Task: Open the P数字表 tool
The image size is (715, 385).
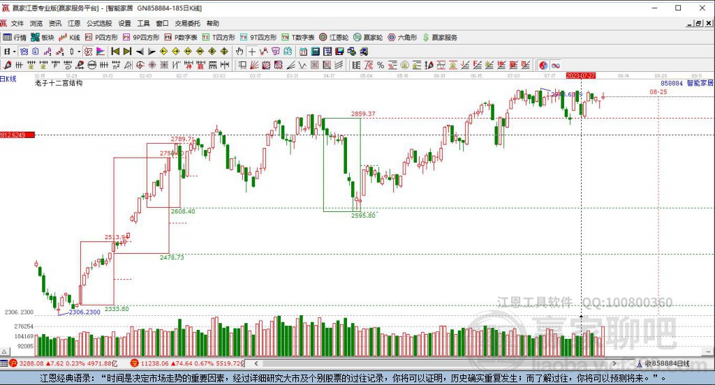Action: click(x=181, y=38)
